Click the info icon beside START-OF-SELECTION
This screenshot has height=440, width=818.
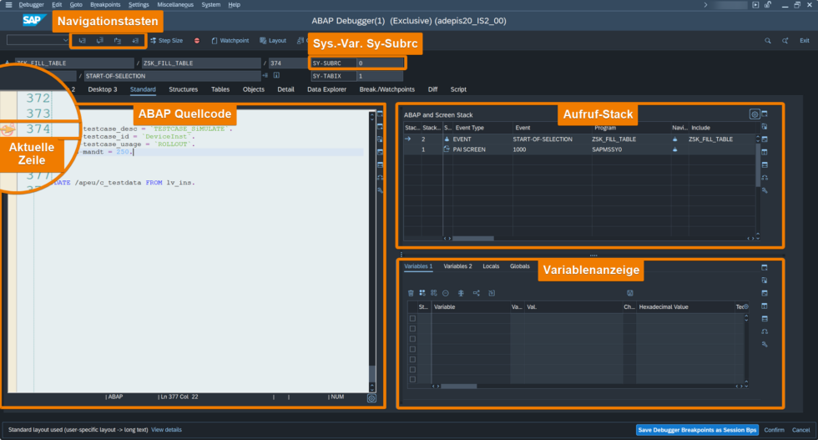coord(276,76)
